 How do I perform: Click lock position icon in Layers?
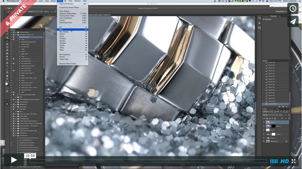[x=272, y=118]
